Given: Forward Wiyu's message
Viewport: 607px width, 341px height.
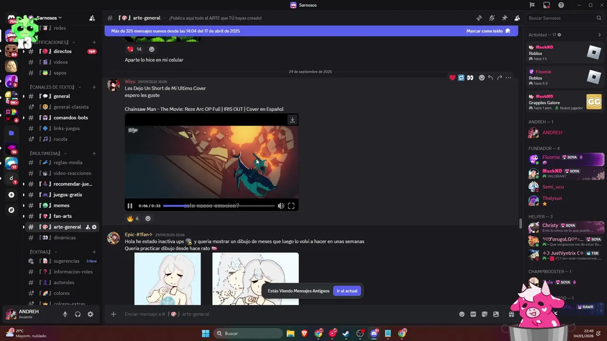Looking at the screenshot, I should tap(499, 78).
